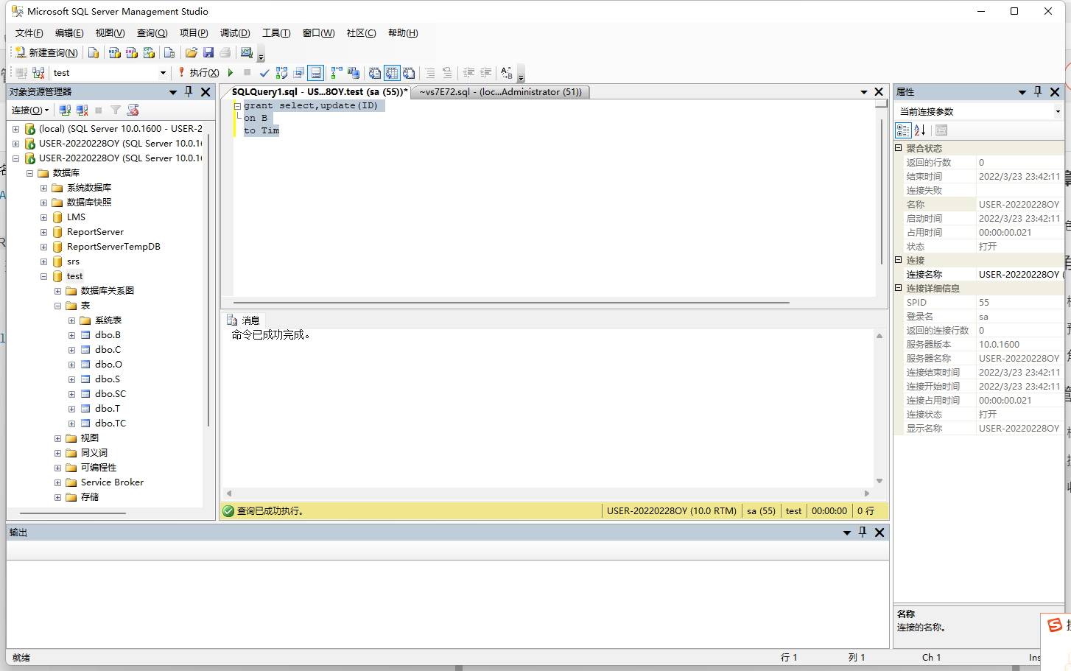Screen dimensions: 1071x671
Task: Open a new Database Engine query icon
Action: click(94, 52)
